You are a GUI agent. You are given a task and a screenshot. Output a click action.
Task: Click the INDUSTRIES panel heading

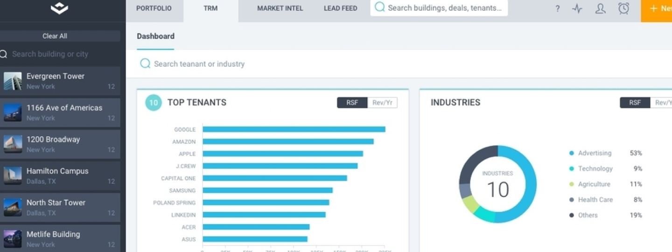coord(455,103)
